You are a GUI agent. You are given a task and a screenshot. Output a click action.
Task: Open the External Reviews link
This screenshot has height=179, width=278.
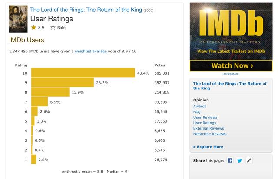[x=208, y=128]
